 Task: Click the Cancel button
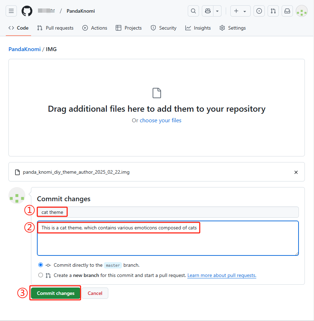(95, 293)
